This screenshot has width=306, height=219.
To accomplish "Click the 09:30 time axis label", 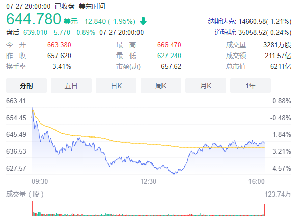I will pyautogui.click(x=39, y=181).
